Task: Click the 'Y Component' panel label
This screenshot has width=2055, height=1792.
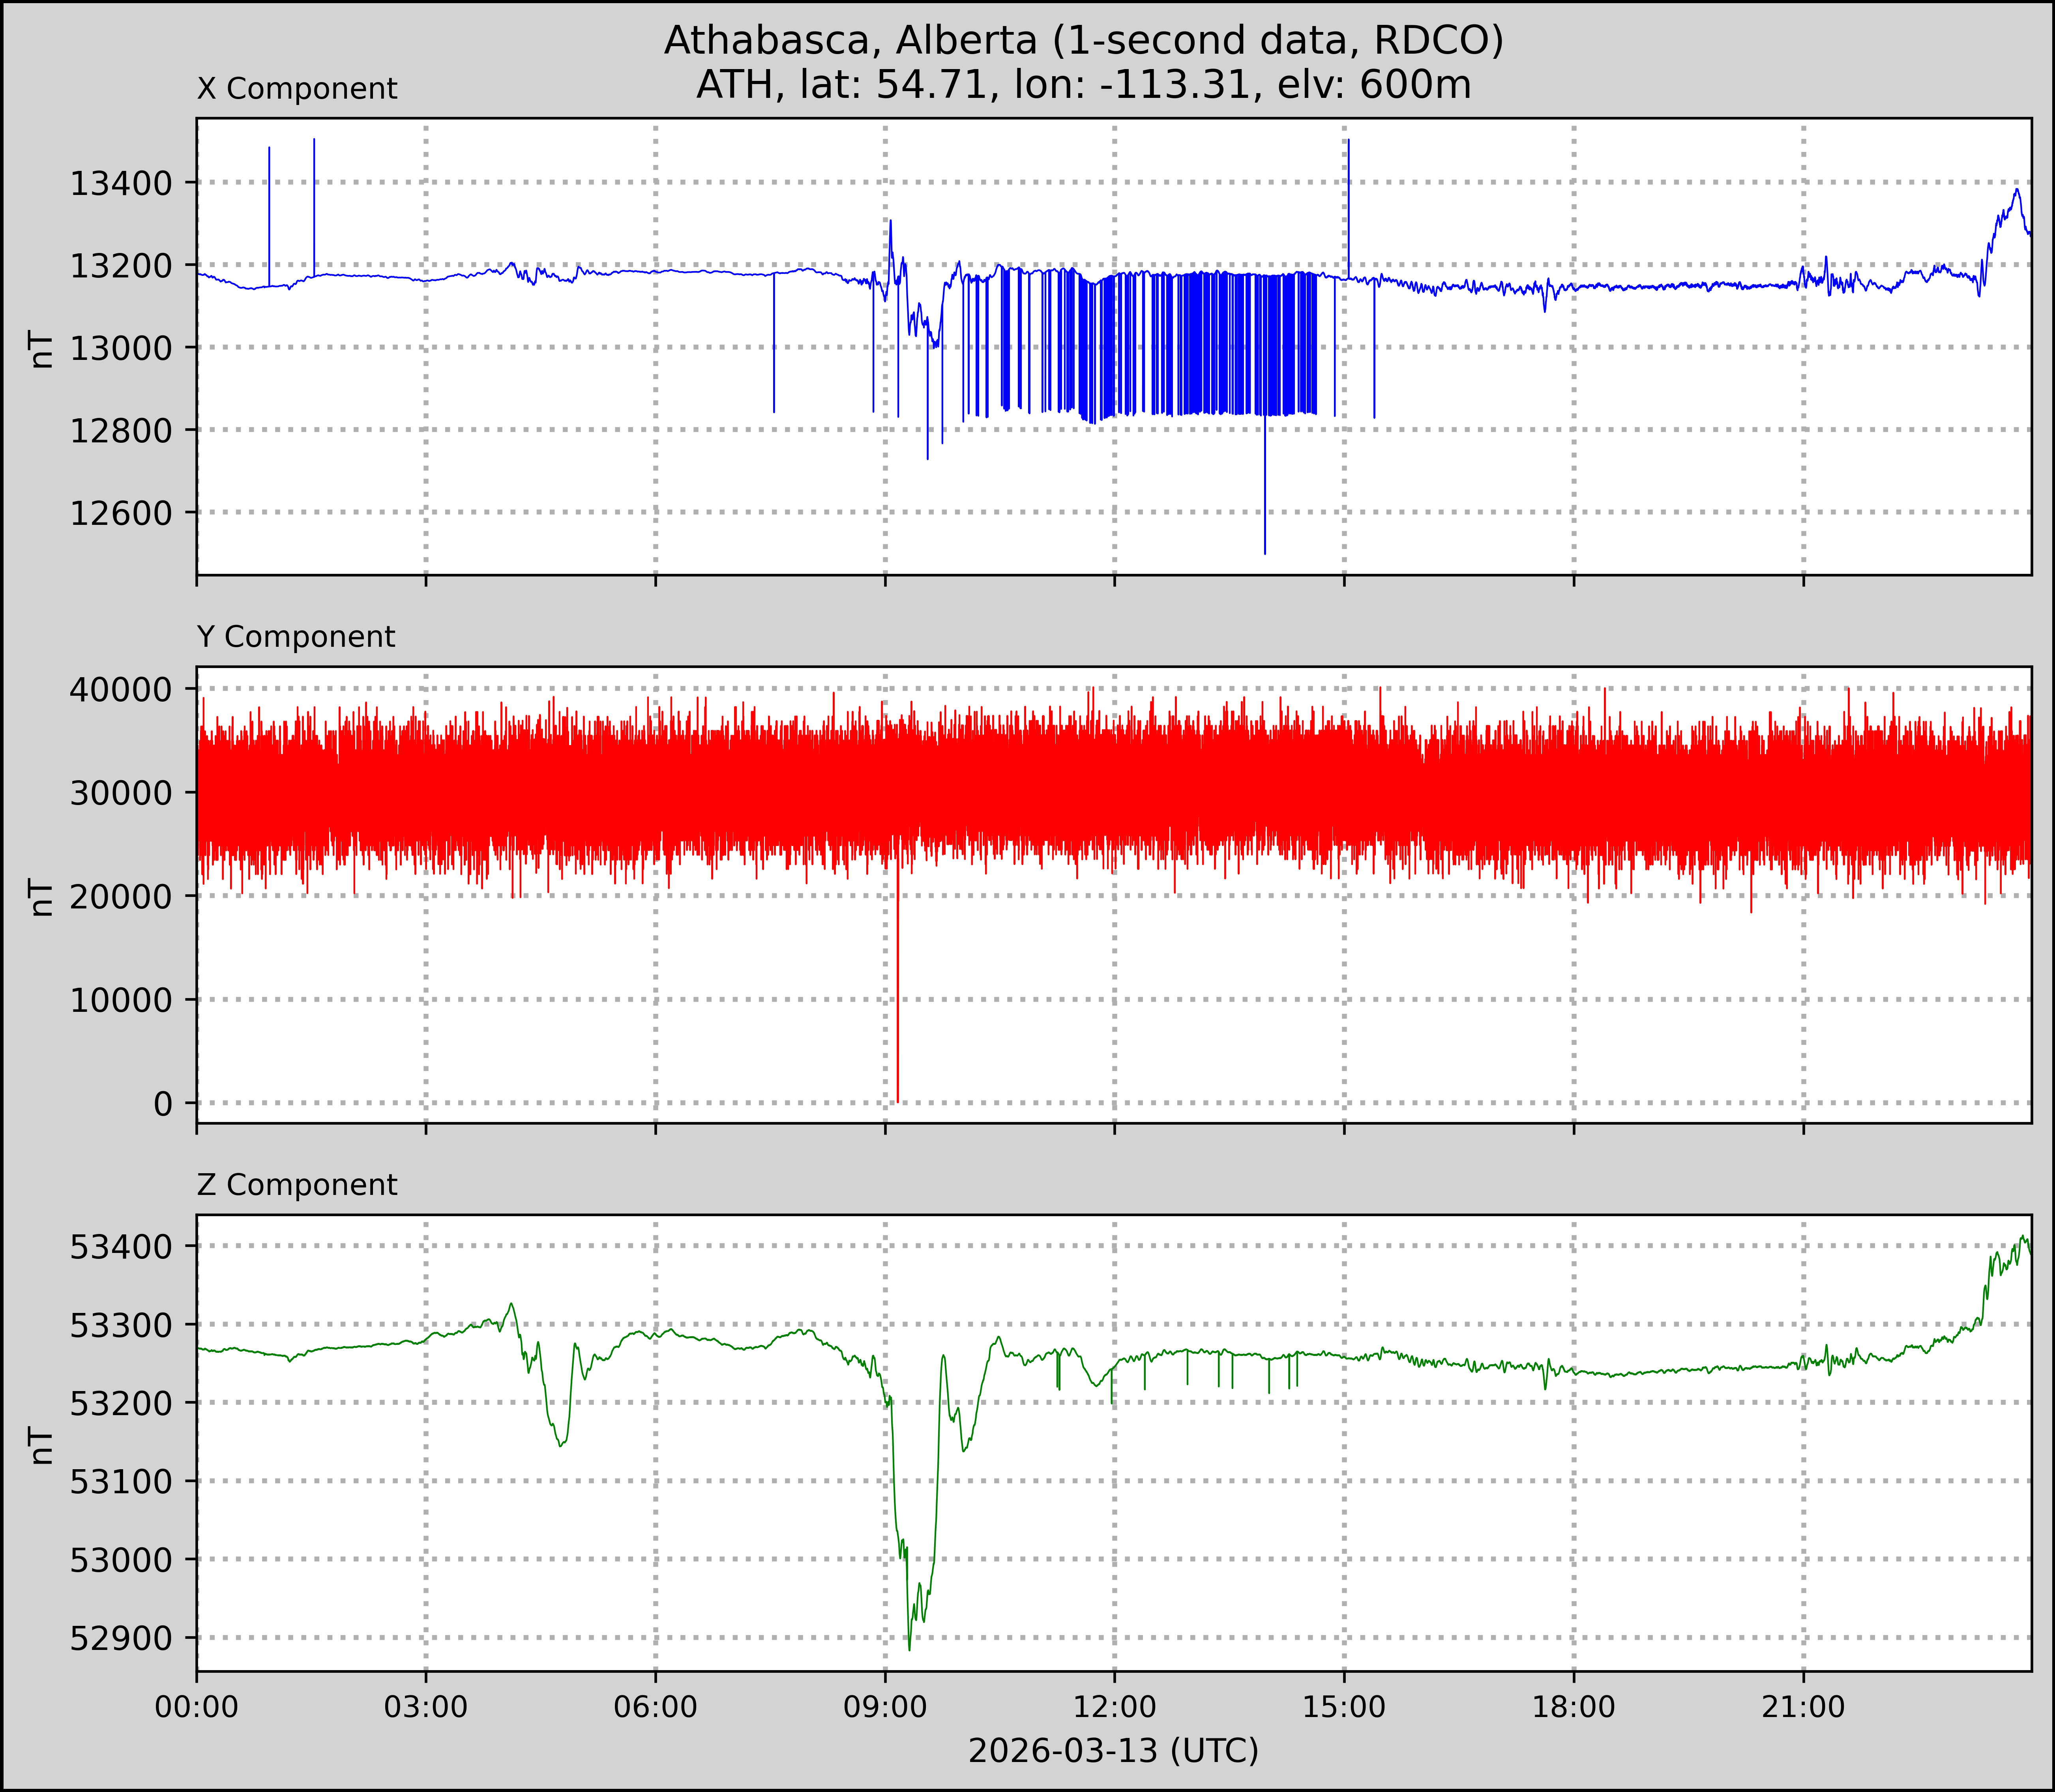Action: pyautogui.click(x=296, y=637)
